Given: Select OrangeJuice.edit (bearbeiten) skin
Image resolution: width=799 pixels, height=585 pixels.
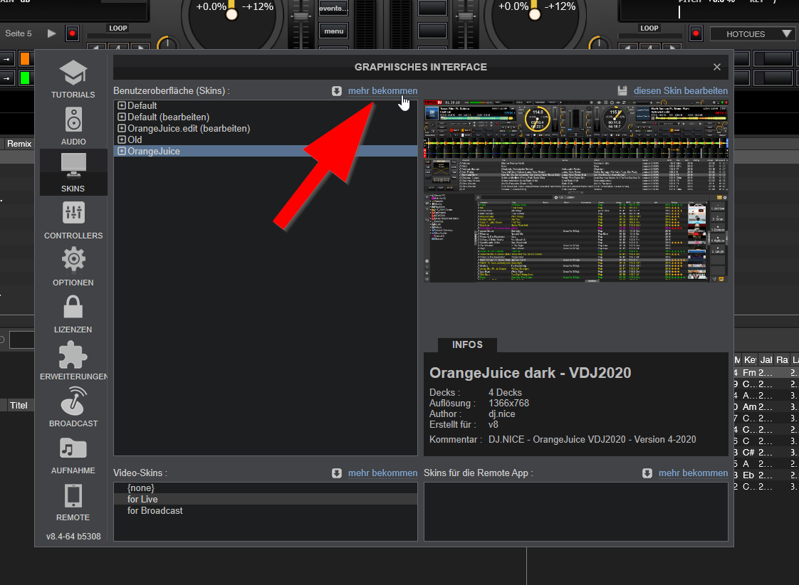Looking at the screenshot, I should [x=265, y=128].
